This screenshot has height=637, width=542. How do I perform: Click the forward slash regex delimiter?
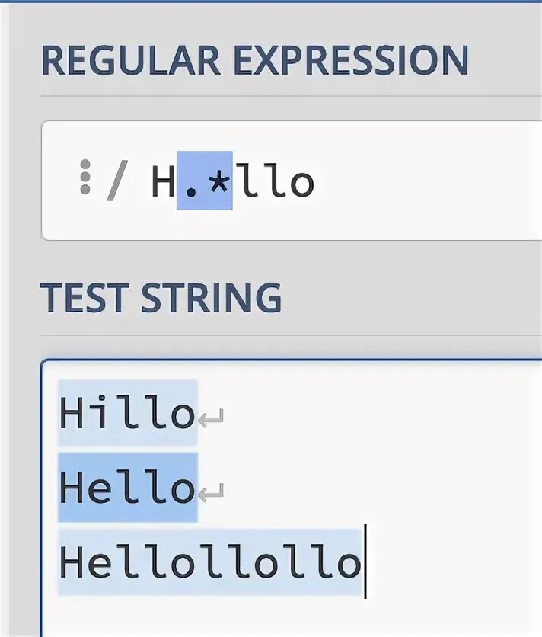point(116,181)
